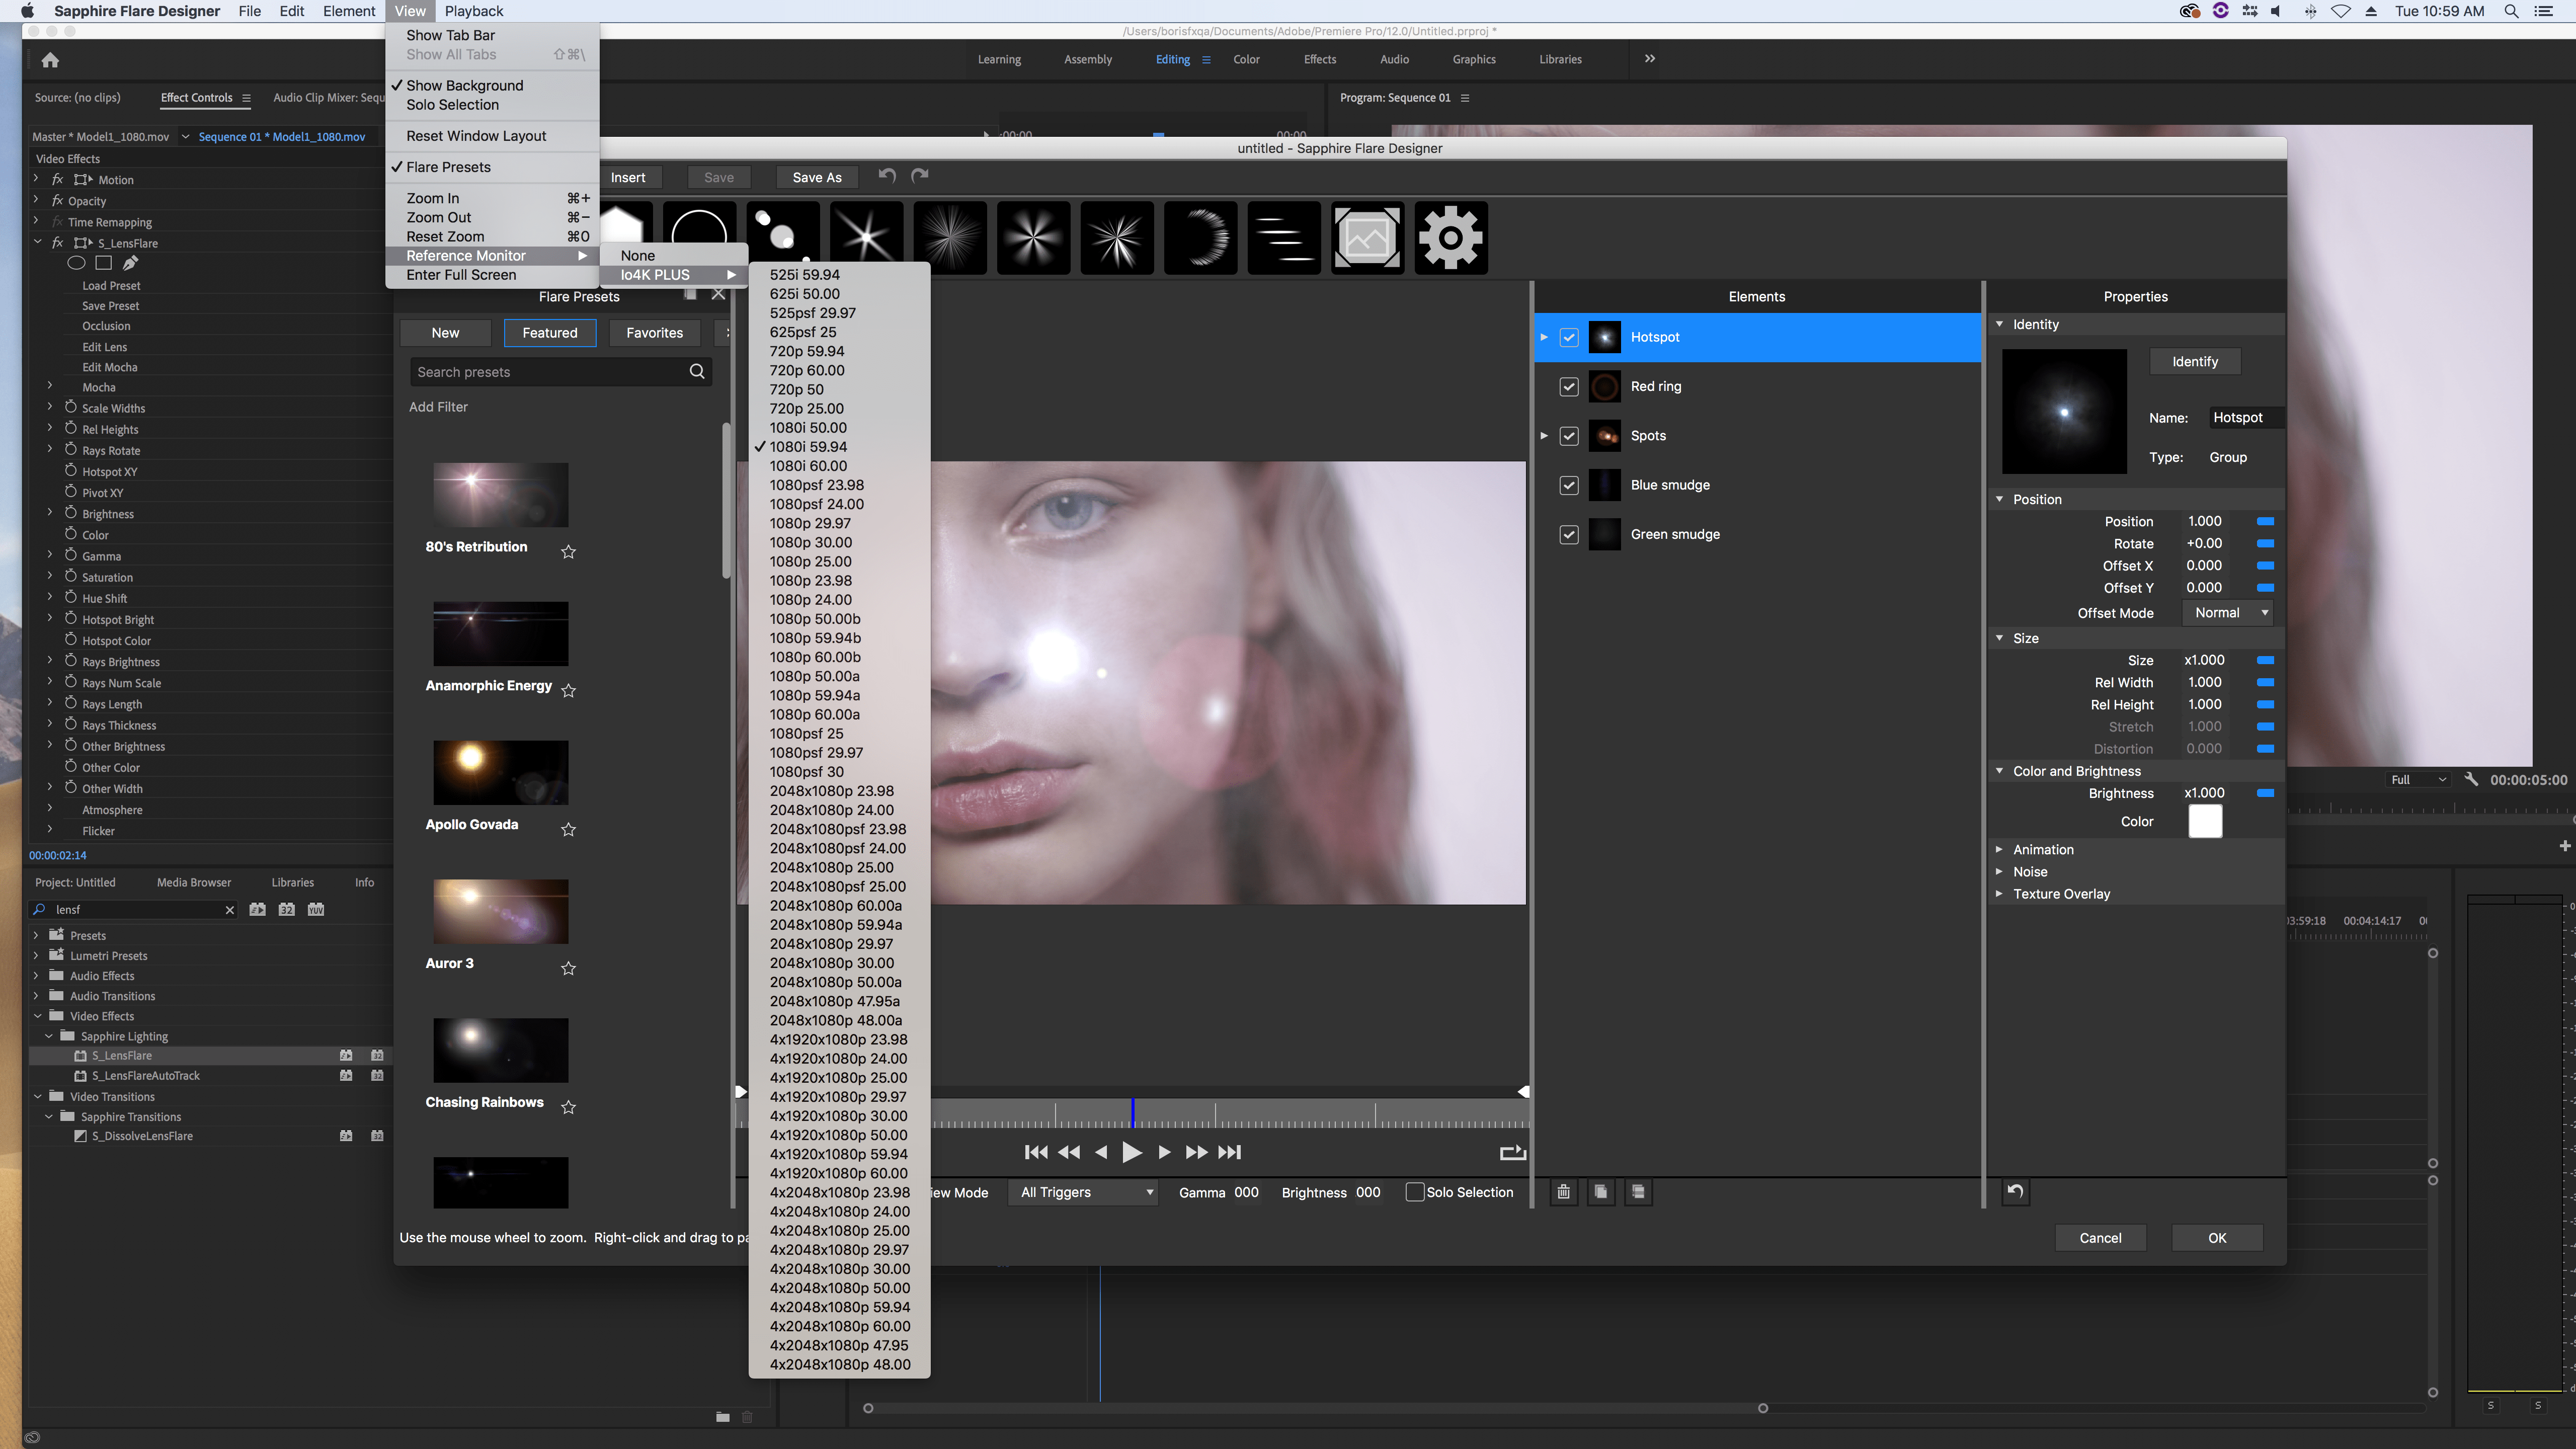
Task: Click the white Color swatch
Action: coord(2205,821)
